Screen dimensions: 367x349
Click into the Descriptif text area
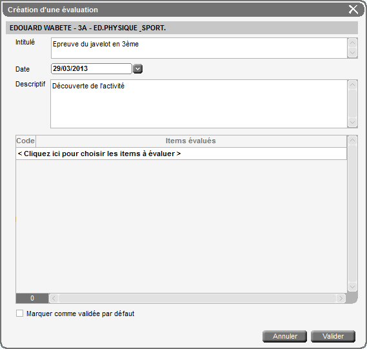coord(199,104)
